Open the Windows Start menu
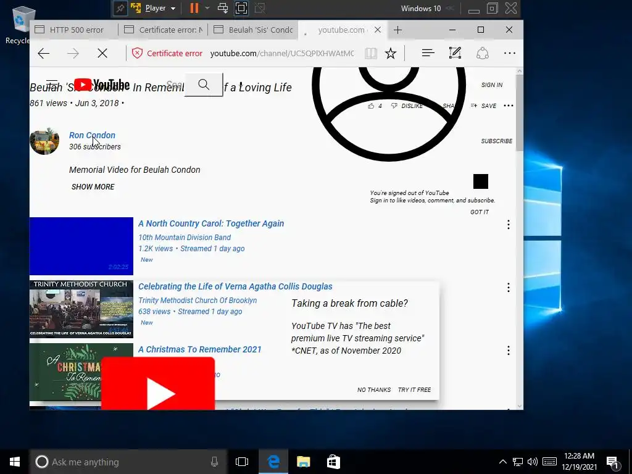The image size is (632, 474). 15,462
